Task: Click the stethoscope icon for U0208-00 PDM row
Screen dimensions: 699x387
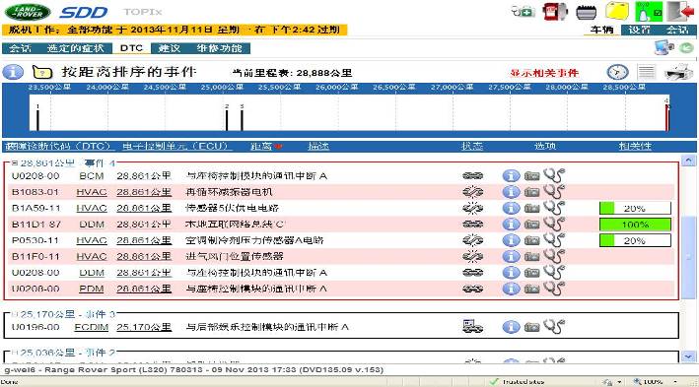Action: tap(554, 289)
